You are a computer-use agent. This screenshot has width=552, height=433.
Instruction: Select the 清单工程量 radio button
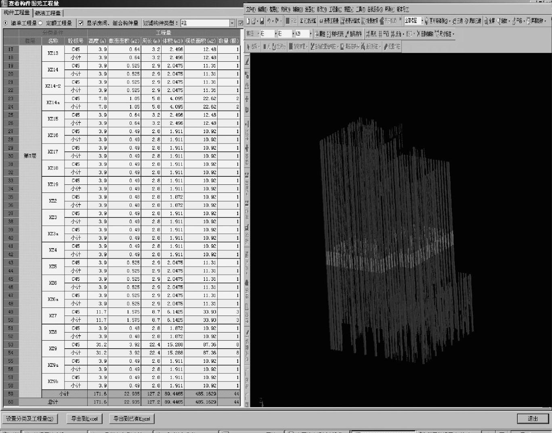(x=6, y=23)
